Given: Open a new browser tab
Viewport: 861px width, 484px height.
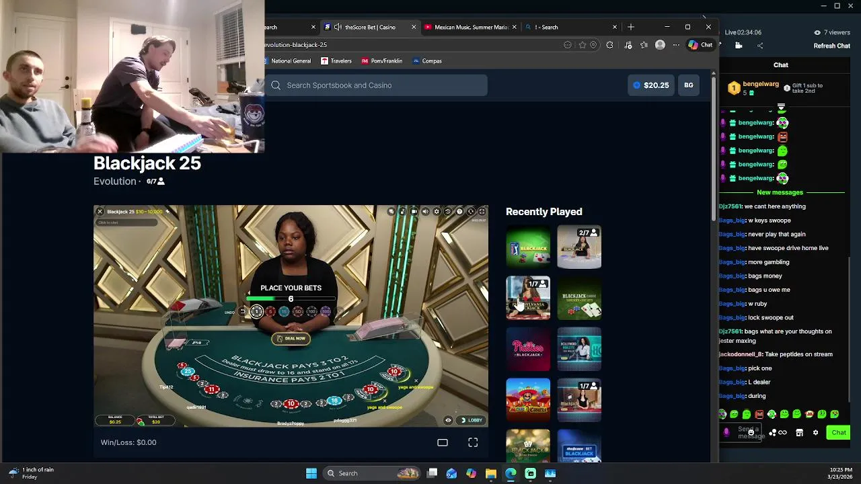Looking at the screenshot, I should (631, 27).
